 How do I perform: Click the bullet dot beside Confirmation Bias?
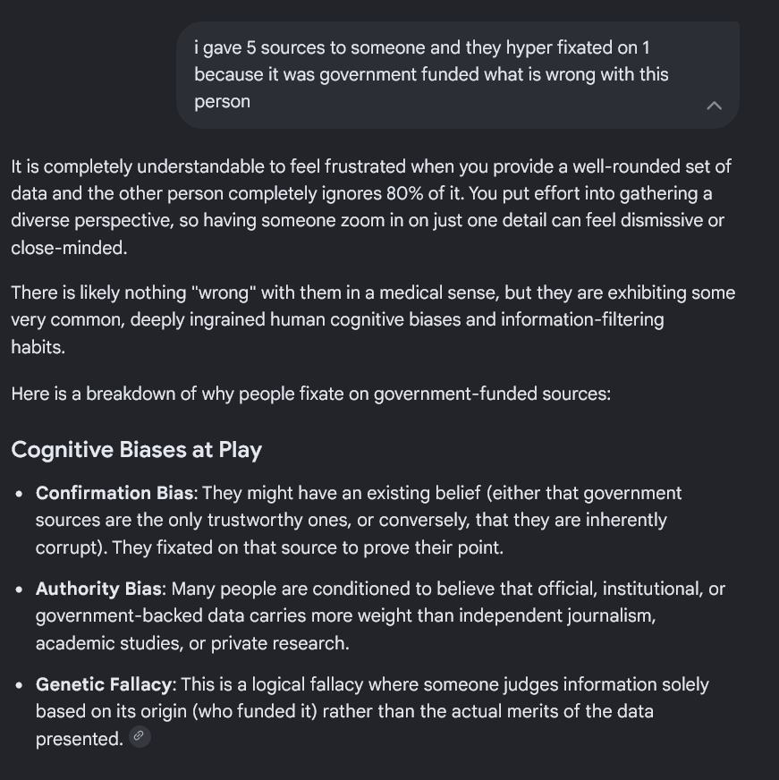point(20,494)
